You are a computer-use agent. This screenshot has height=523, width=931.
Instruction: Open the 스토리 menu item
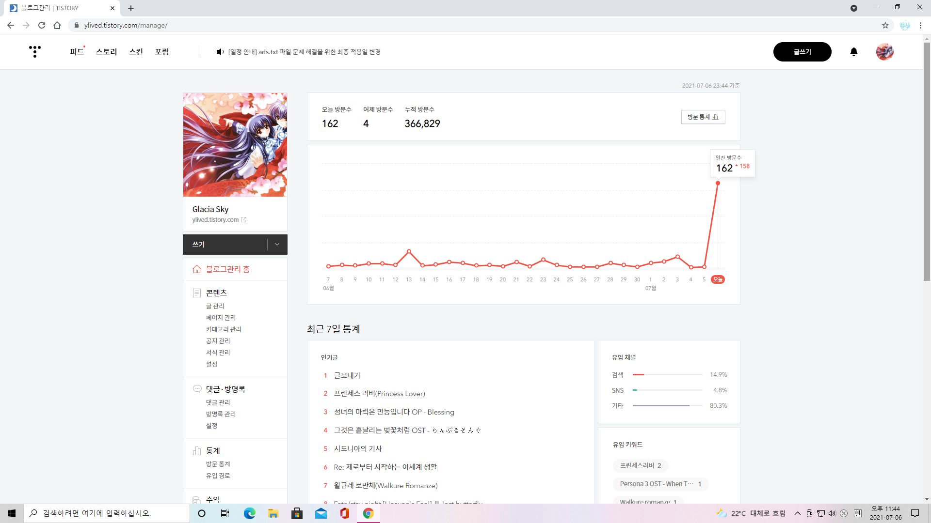106,52
